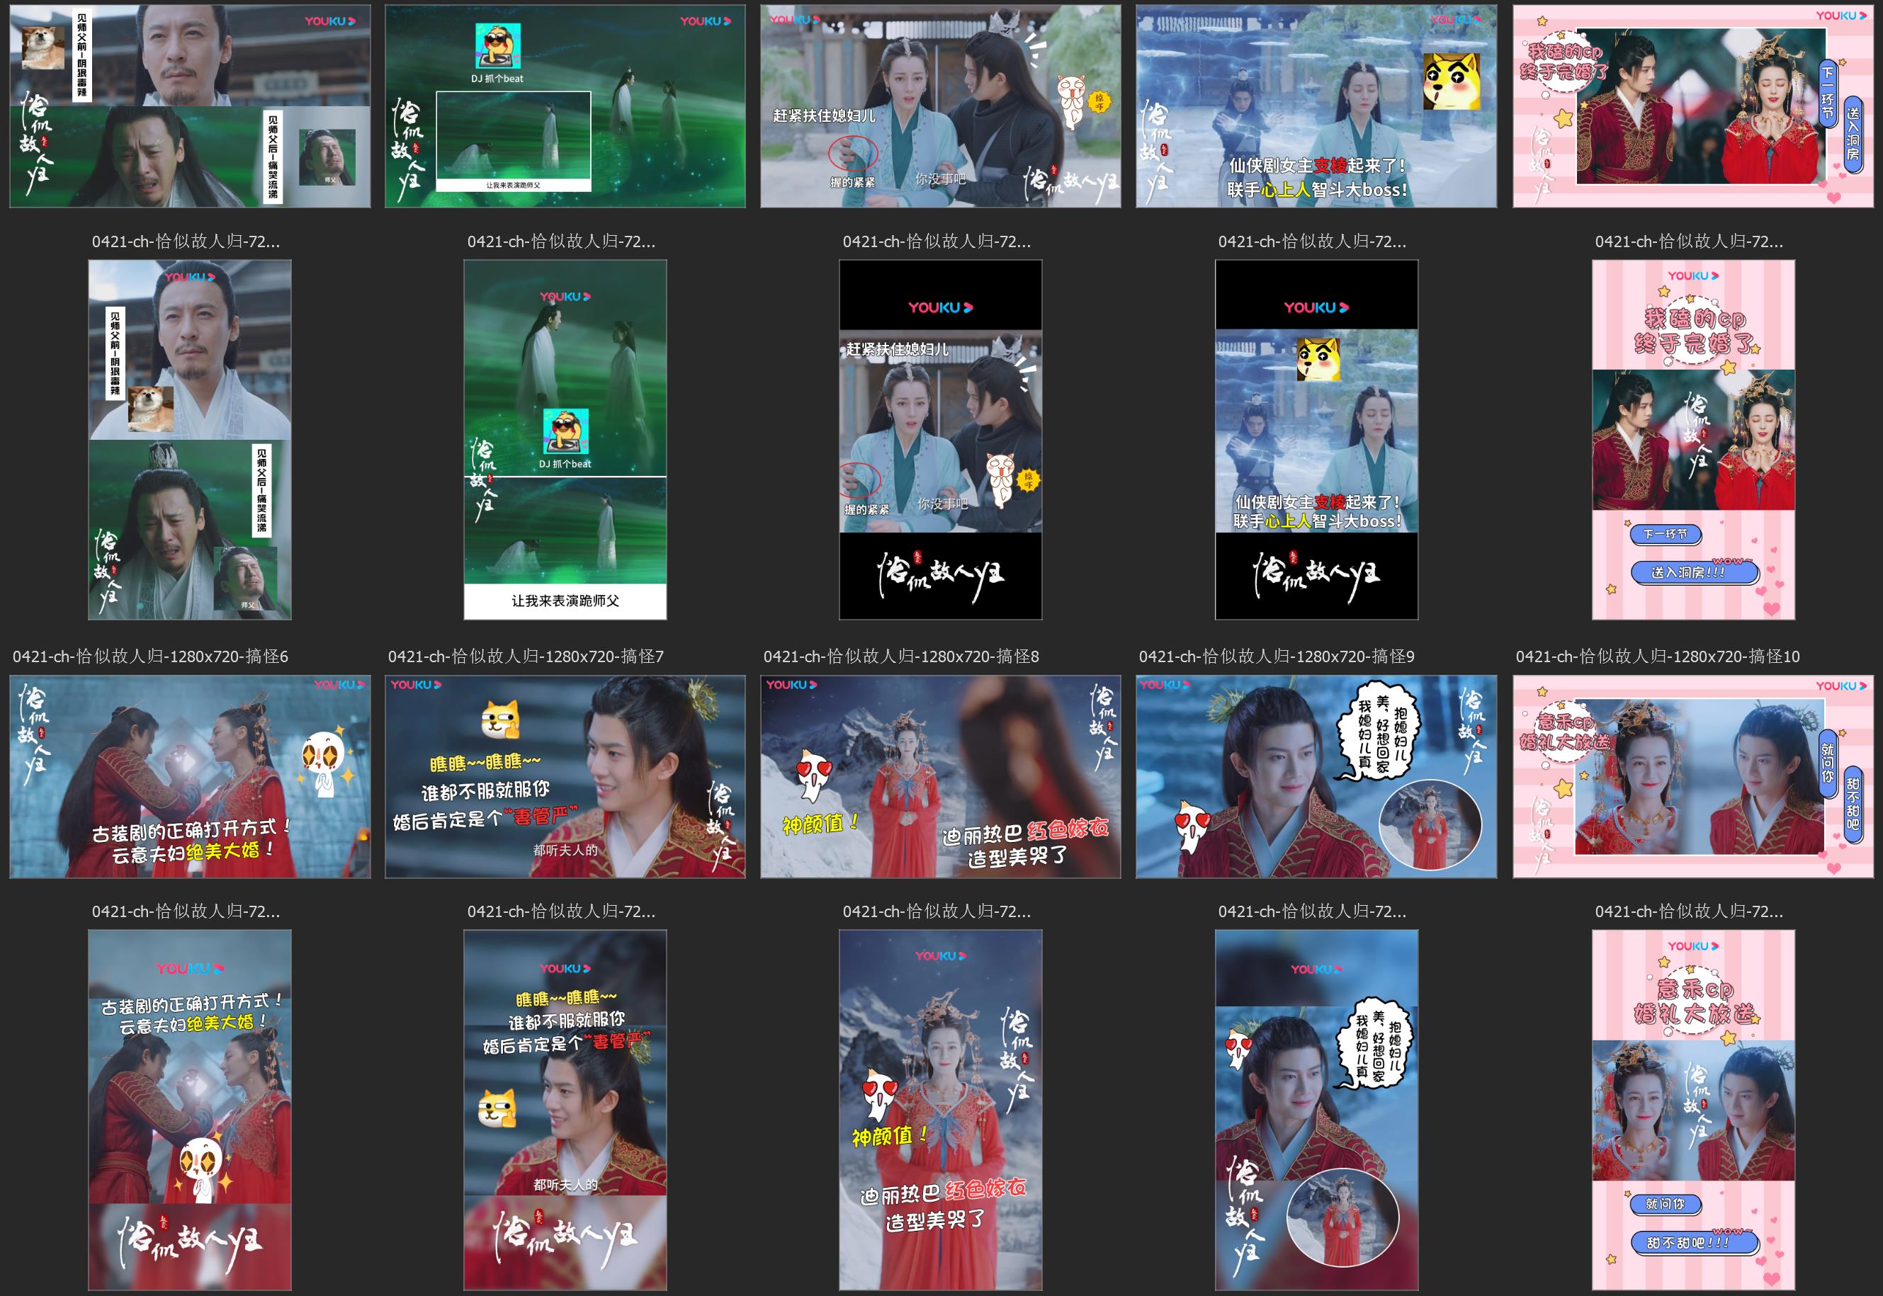Click truncated file name above portrait 让我来表演跪师父 thumbnail

[x=561, y=241]
